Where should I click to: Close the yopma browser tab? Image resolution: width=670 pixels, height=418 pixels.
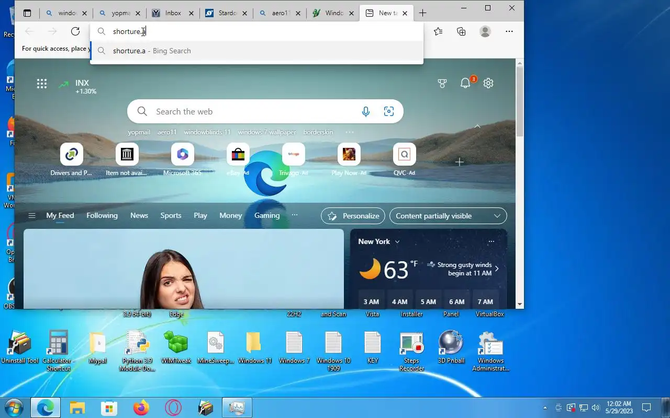point(138,14)
